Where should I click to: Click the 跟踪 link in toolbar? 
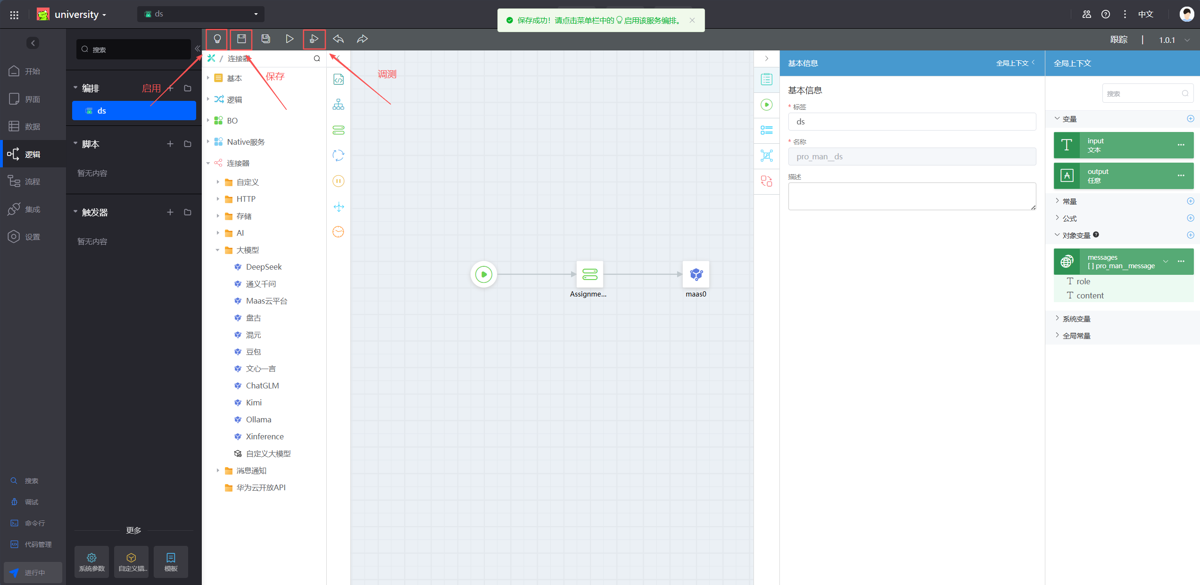point(1118,40)
